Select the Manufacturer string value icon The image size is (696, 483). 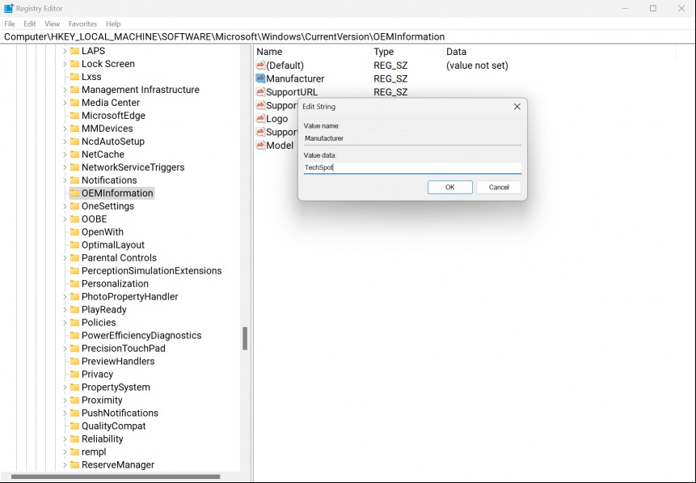(x=260, y=78)
